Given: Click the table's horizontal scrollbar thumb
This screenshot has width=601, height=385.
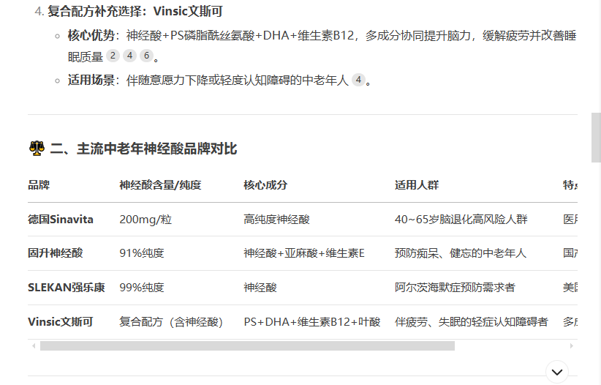Looking at the screenshot, I should [247, 346].
